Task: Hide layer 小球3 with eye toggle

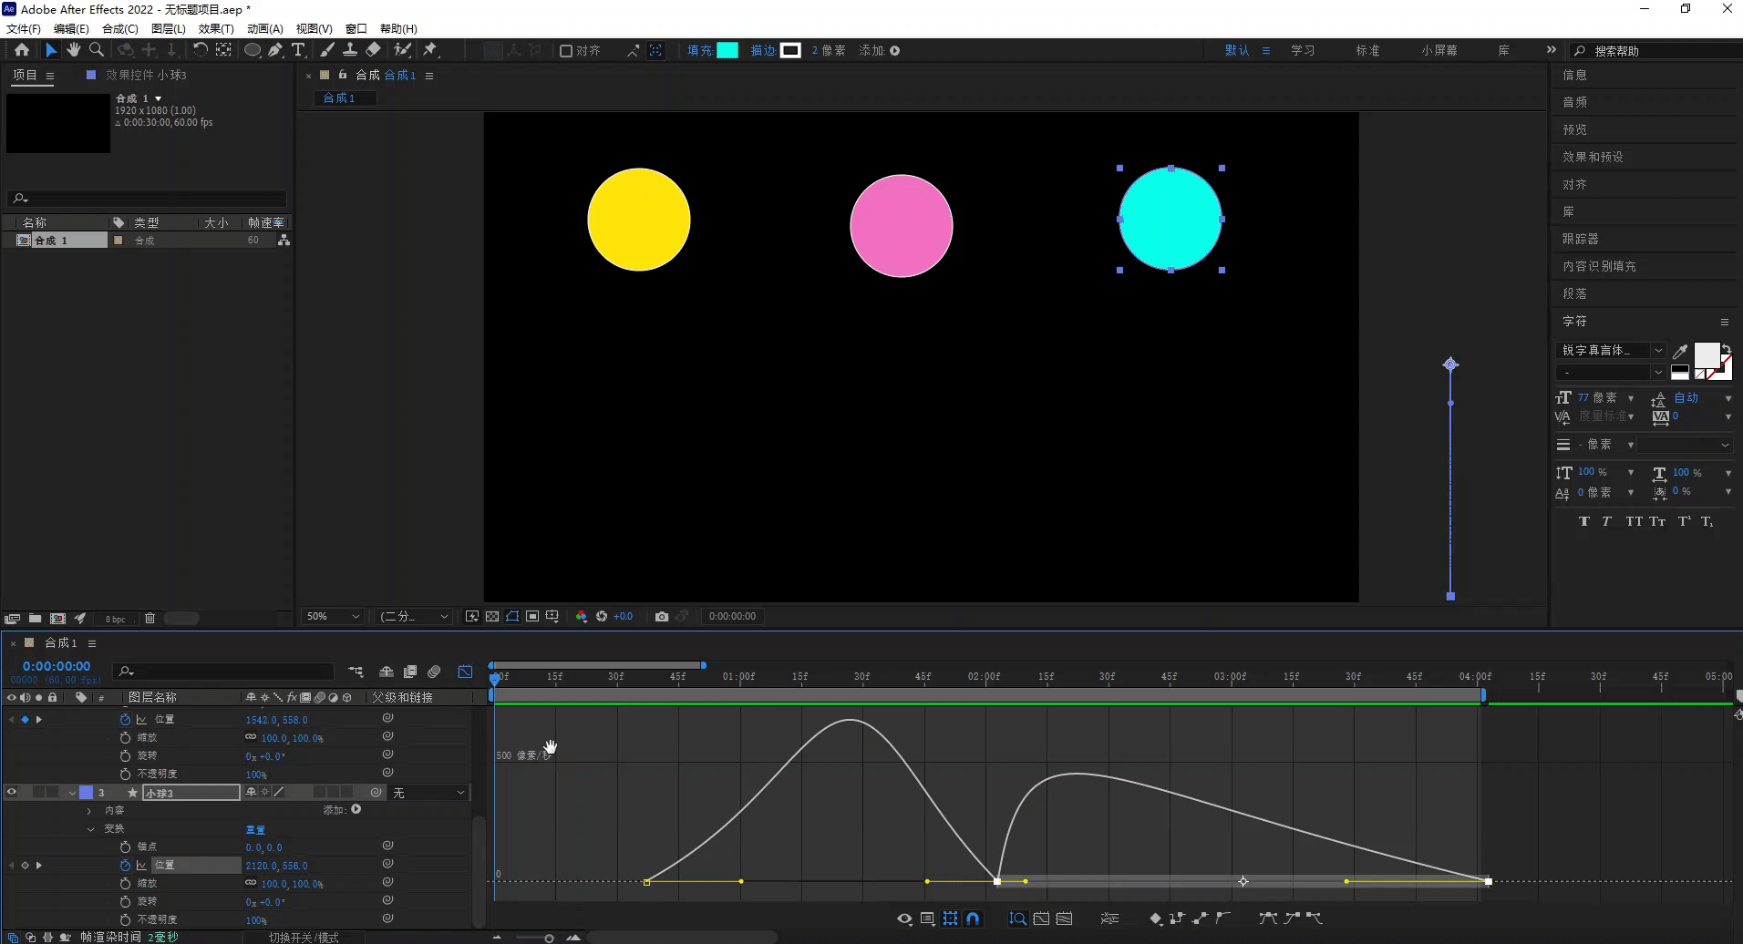Action: (x=12, y=792)
